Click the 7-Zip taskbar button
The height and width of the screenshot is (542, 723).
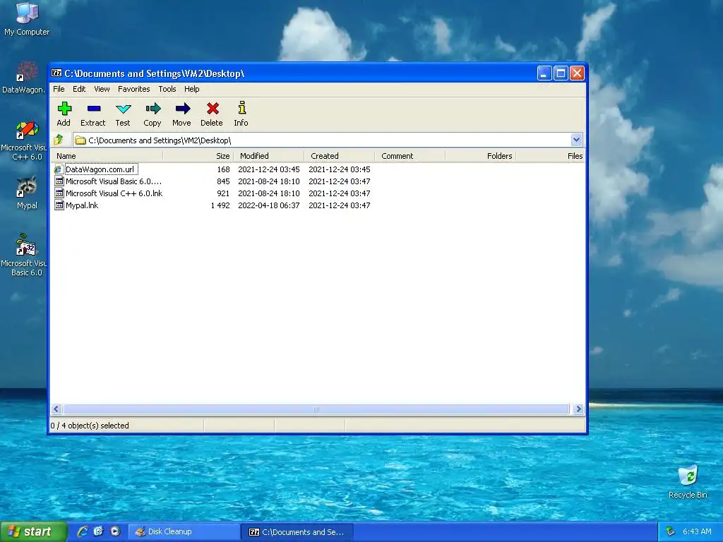pos(297,532)
